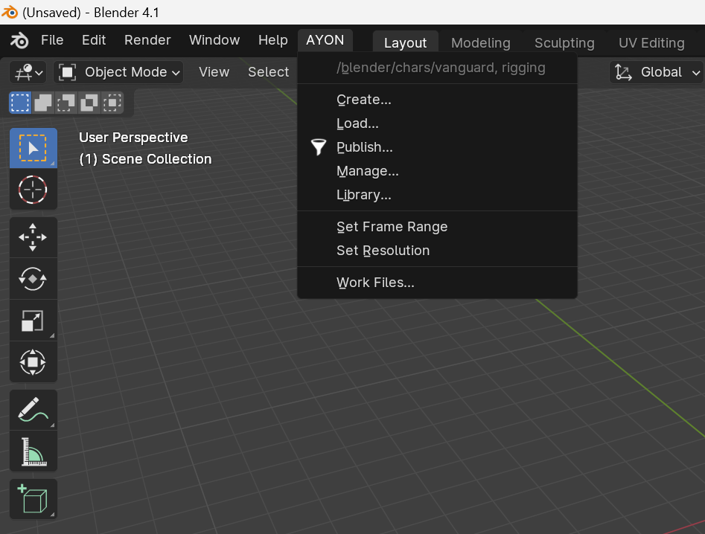This screenshot has height=534, width=705.
Task: Click the funnel icon beside Publish
Action: click(319, 147)
